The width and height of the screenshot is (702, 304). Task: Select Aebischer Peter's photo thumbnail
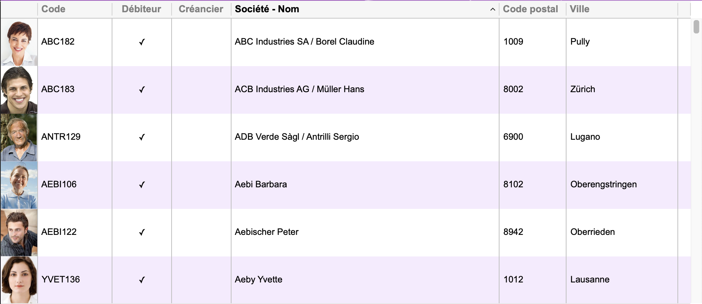point(19,233)
